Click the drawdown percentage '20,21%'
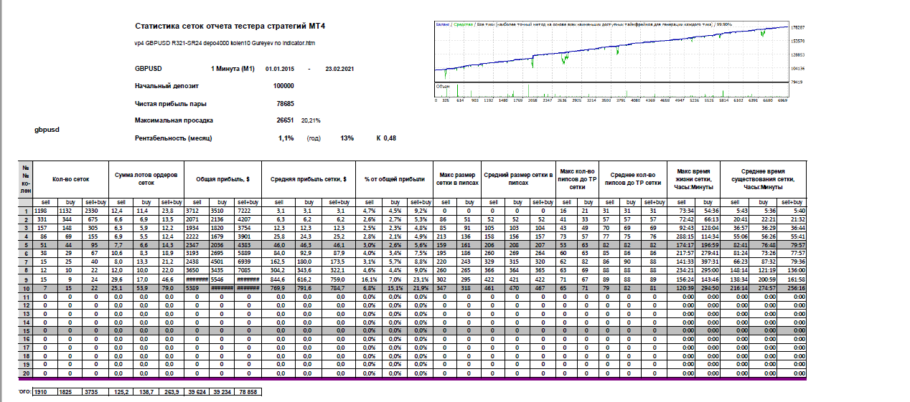This screenshot has height=402, width=910. pyautogui.click(x=311, y=121)
